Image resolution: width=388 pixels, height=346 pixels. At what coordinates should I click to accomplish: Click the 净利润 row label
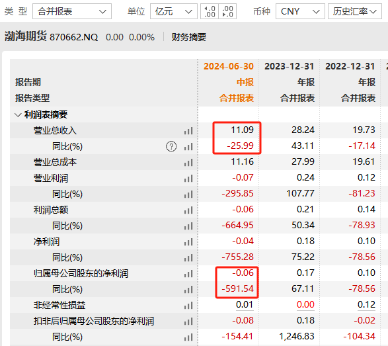tap(46, 241)
